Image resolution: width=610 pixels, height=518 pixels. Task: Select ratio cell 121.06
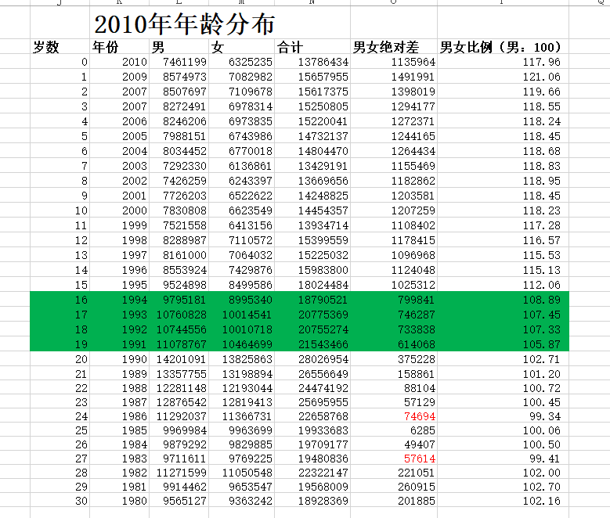542,77
